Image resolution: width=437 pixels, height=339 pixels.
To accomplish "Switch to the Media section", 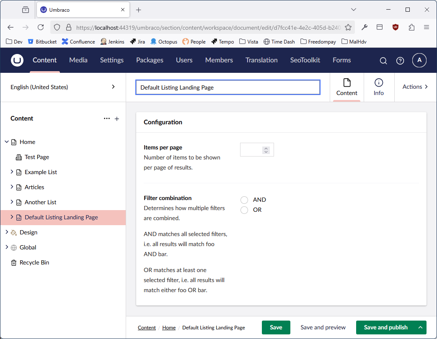I will click(x=78, y=60).
